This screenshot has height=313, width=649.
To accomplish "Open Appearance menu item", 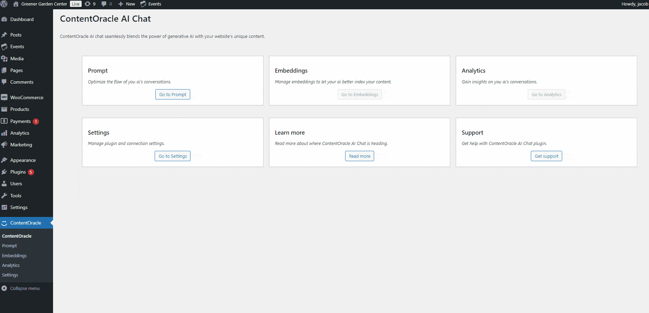I will 27,160.
